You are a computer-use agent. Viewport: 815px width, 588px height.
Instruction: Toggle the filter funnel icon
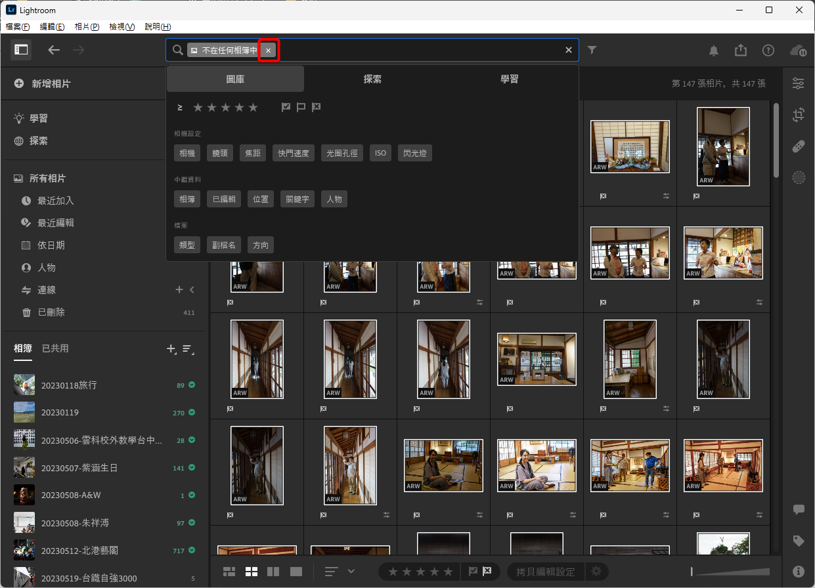(x=592, y=50)
